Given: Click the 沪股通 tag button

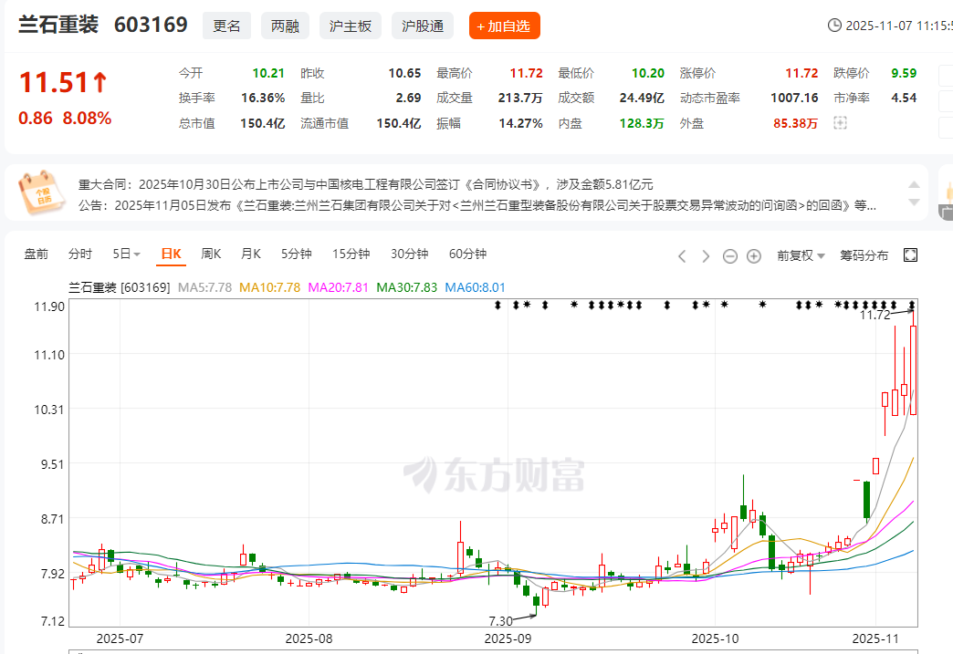Looking at the screenshot, I should pyautogui.click(x=423, y=26).
